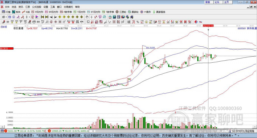Screen dimensions: 257x138
Task: Click the gold 金 circle icon
Action: pyautogui.click(x=146, y=22)
